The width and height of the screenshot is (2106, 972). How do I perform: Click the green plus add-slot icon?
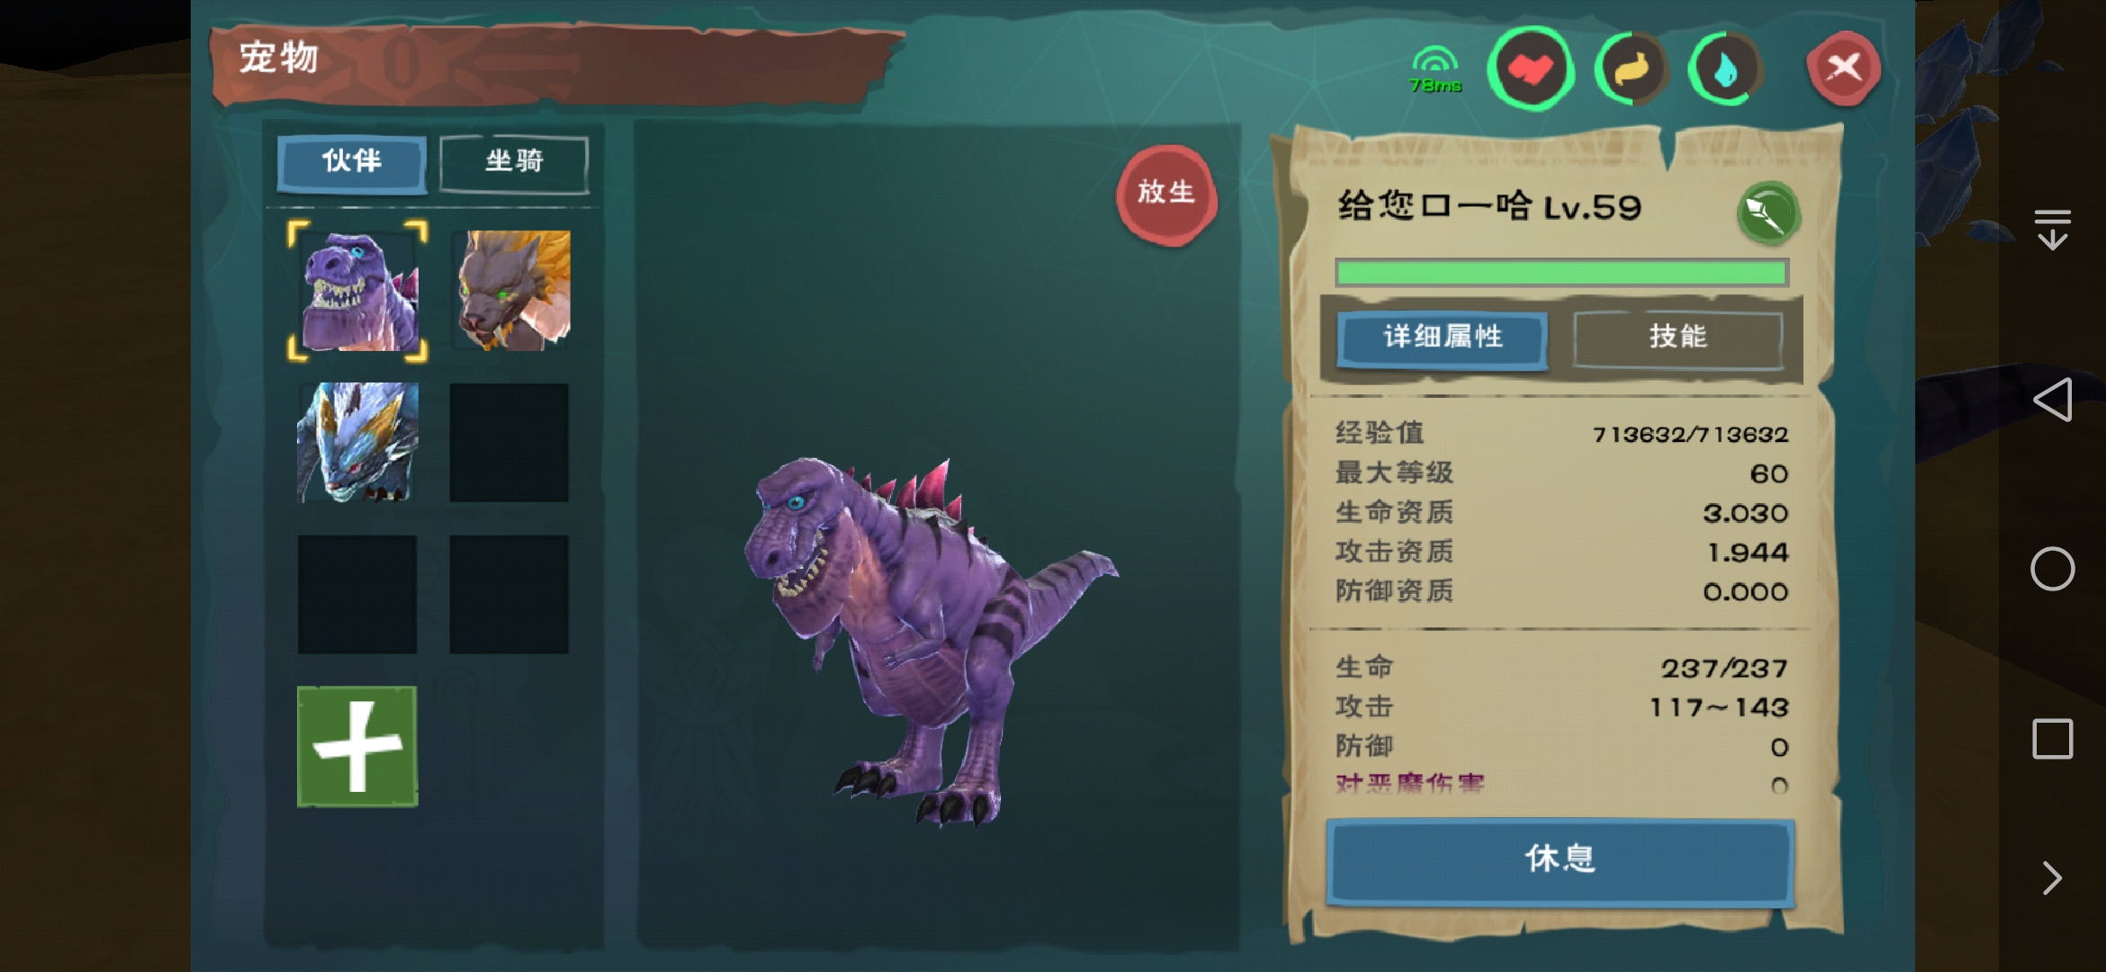pos(357,746)
